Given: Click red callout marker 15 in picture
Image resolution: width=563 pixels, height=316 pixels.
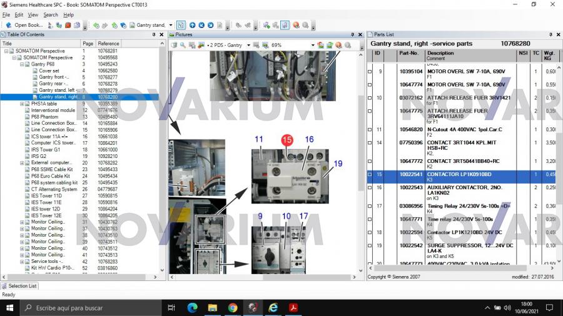Looking at the screenshot, I should click(287, 140).
